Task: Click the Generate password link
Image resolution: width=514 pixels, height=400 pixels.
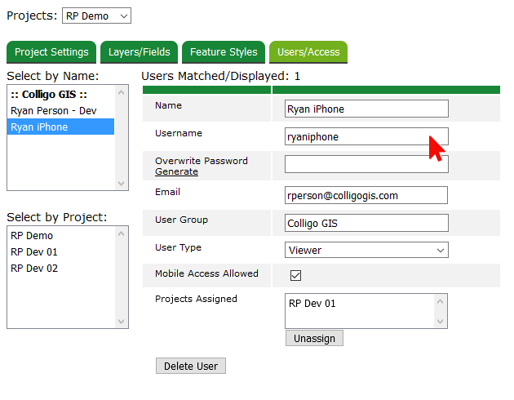Action: (x=177, y=171)
